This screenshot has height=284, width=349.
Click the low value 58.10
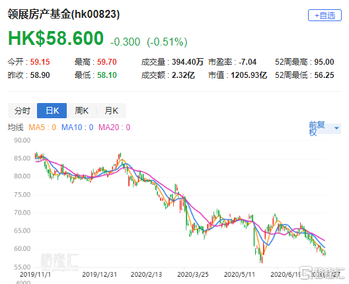[107, 75]
